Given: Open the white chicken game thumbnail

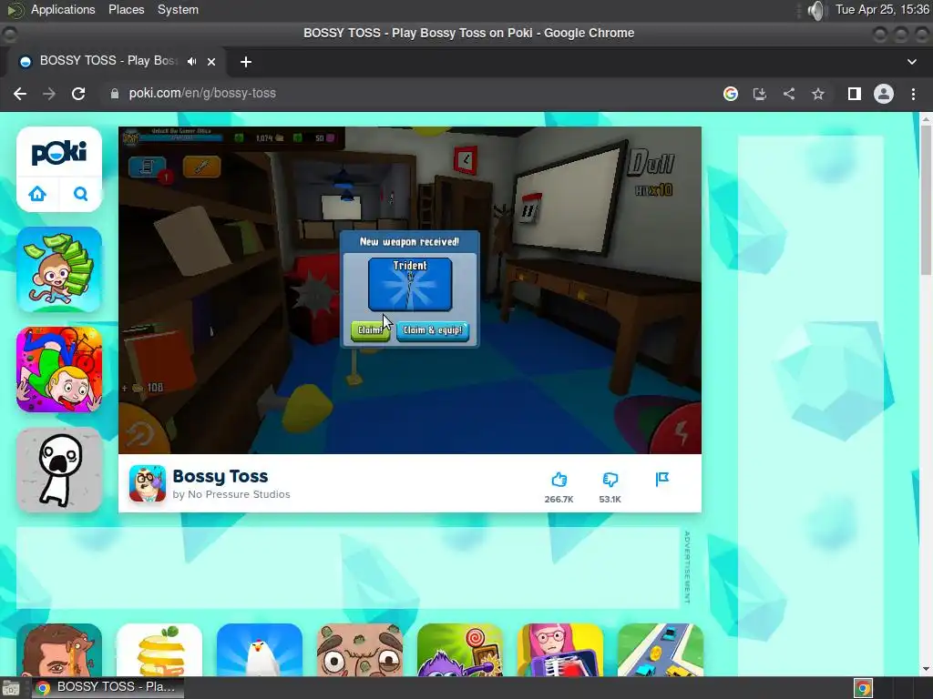Looking at the screenshot, I should coord(260,650).
